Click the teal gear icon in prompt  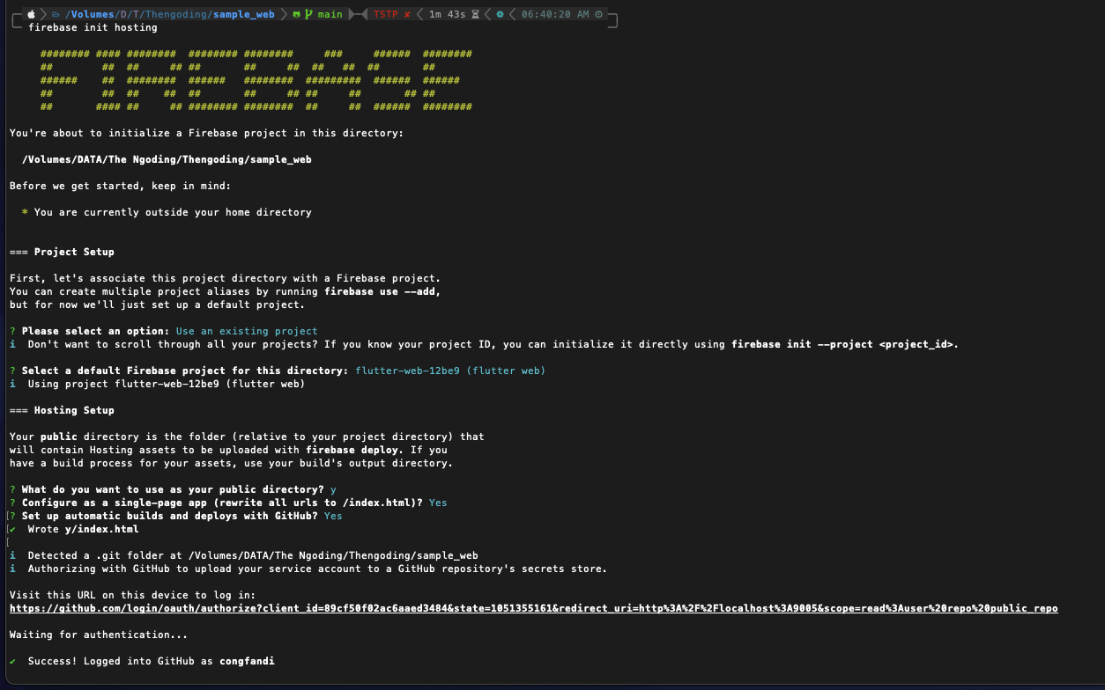[x=500, y=14]
